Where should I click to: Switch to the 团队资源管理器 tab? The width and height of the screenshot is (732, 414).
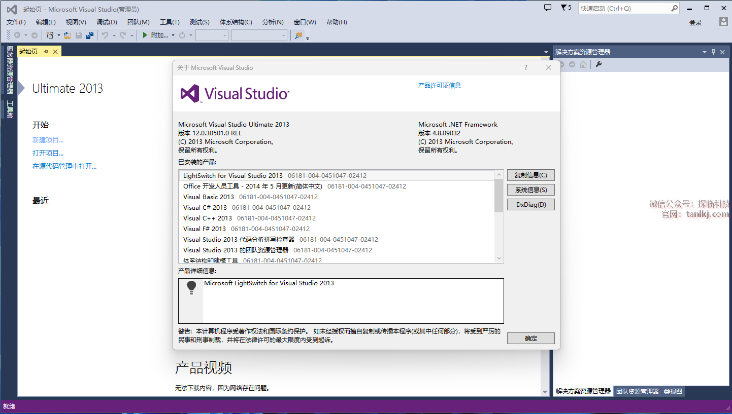pyautogui.click(x=637, y=391)
